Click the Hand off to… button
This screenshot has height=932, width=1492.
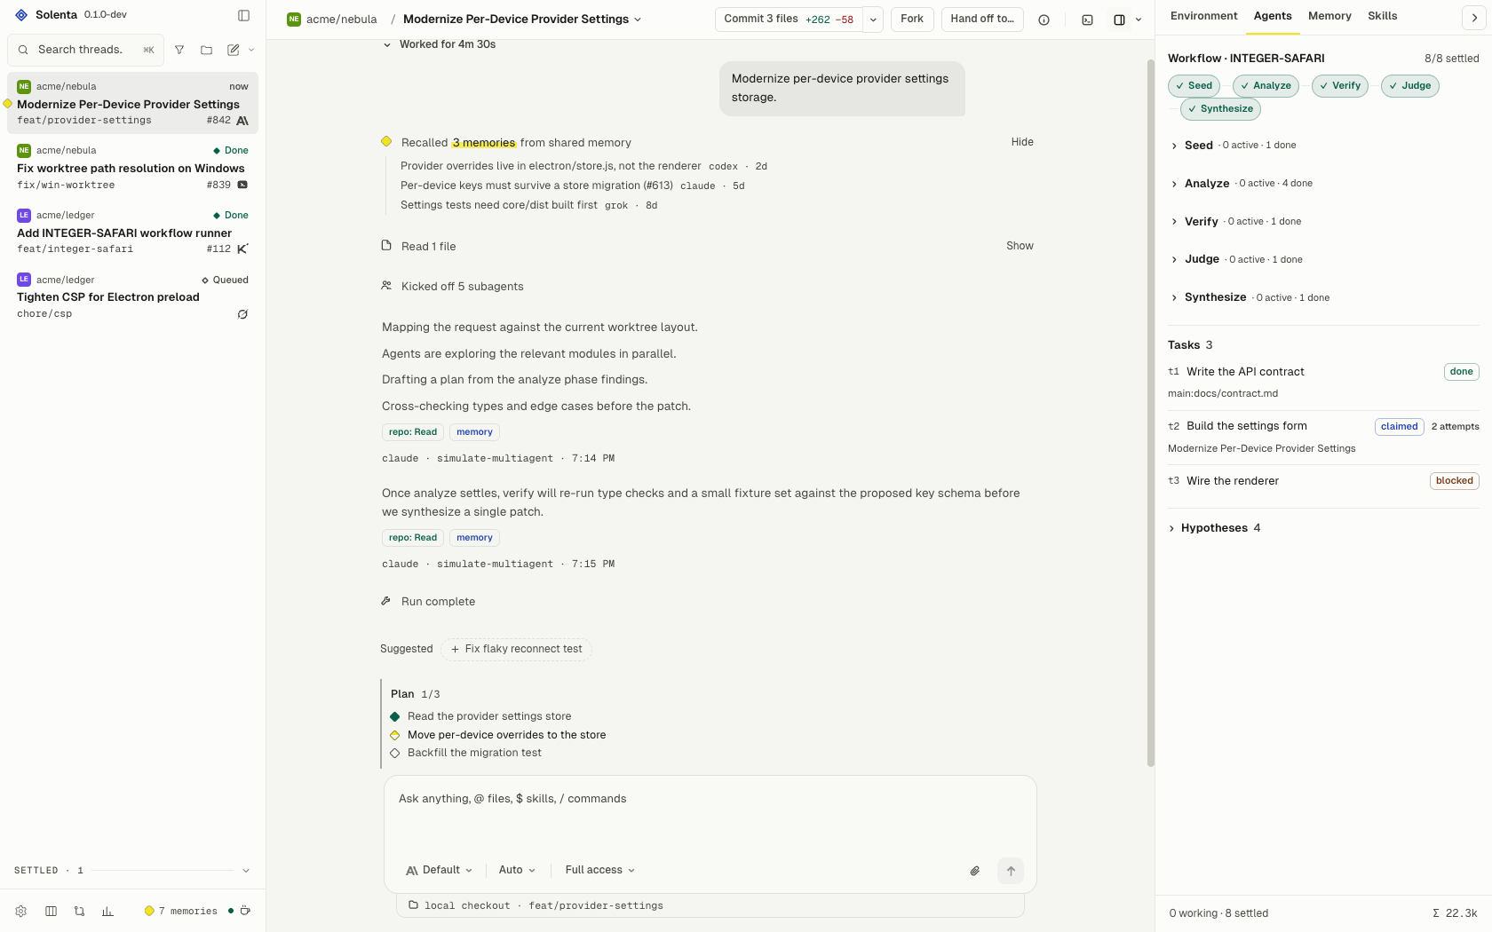(x=982, y=20)
